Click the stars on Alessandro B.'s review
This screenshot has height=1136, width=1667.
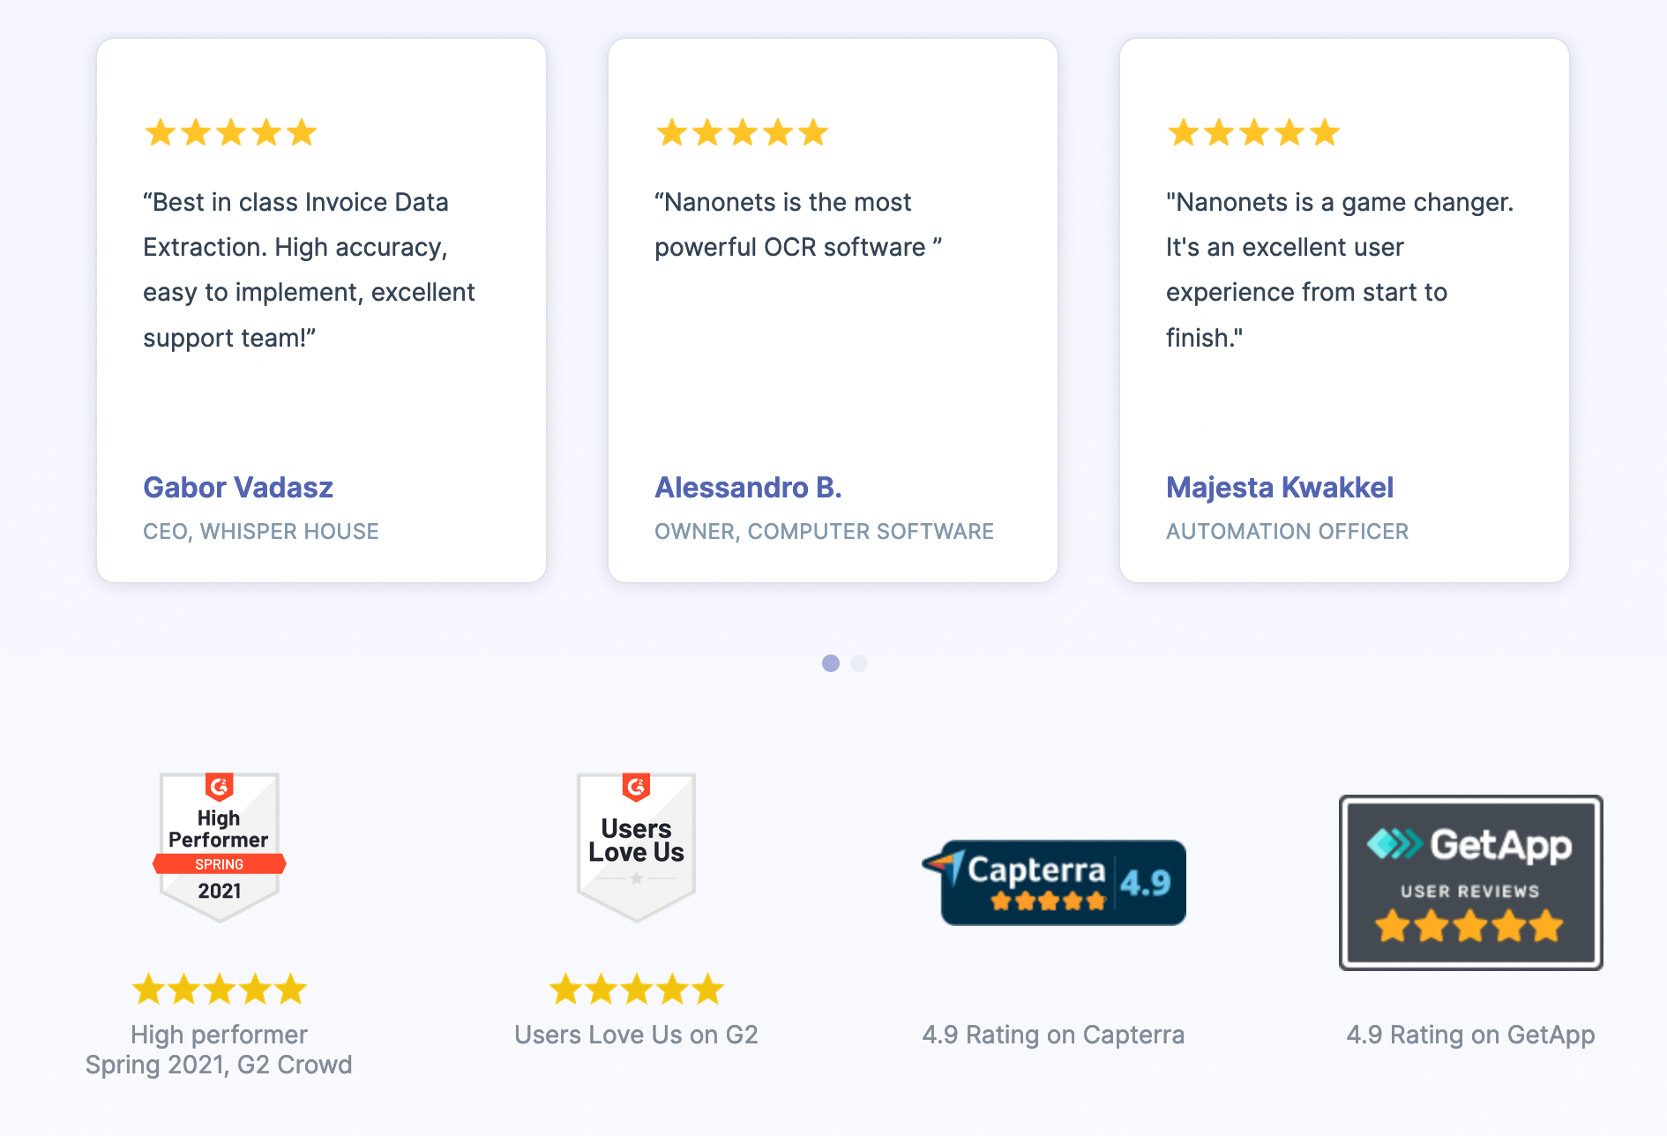pos(742,133)
